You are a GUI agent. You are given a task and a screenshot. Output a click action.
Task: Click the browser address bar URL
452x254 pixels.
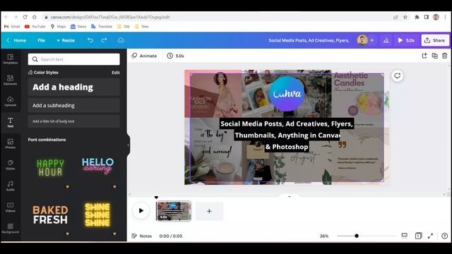point(110,17)
